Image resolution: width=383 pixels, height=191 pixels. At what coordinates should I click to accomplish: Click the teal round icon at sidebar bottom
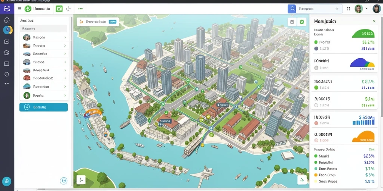pos(7,181)
